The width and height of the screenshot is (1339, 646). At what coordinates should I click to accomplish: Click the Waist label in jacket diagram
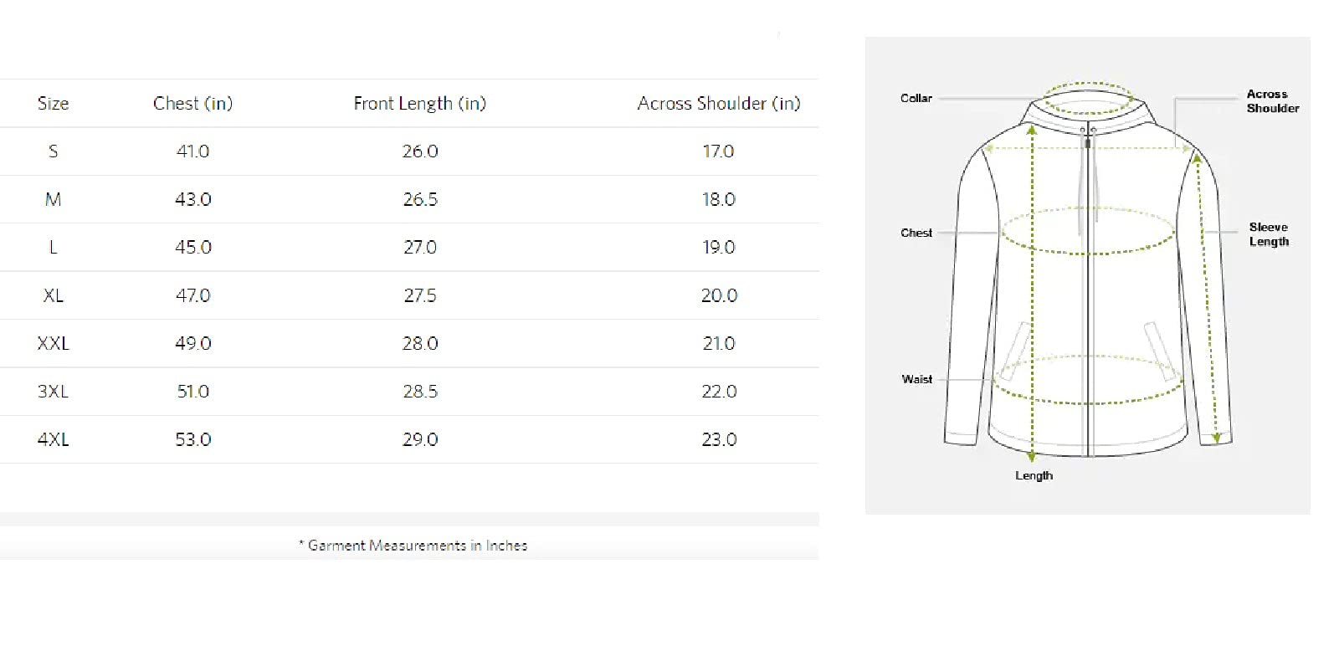pos(916,379)
